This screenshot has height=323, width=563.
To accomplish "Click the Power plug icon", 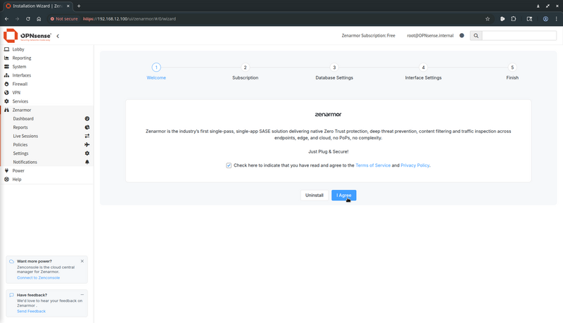I will point(6,170).
